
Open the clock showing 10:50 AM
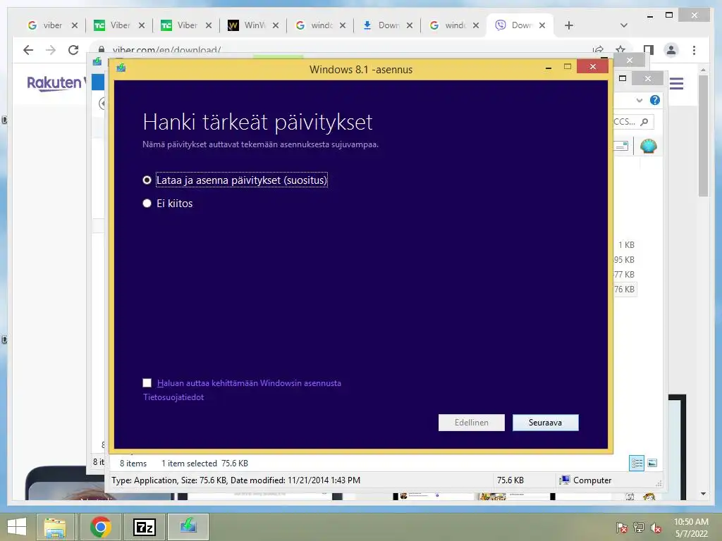(691, 528)
